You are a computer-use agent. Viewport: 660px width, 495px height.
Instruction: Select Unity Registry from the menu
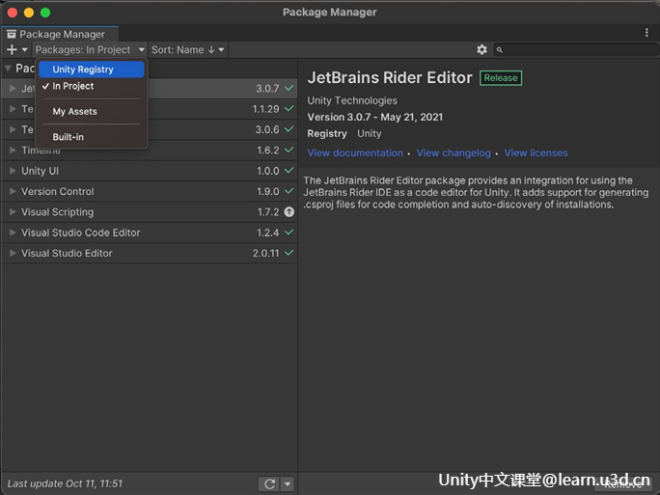(x=92, y=69)
